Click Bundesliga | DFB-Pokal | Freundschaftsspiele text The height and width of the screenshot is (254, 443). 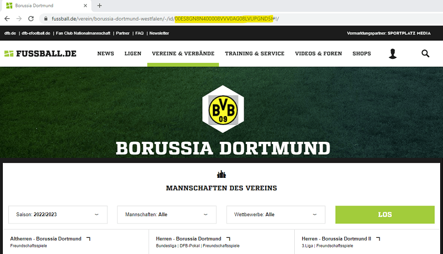(x=198, y=246)
